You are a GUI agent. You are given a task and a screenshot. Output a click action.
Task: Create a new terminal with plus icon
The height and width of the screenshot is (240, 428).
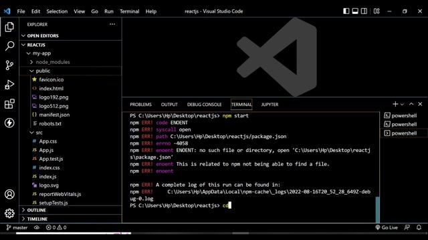(395, 104)
